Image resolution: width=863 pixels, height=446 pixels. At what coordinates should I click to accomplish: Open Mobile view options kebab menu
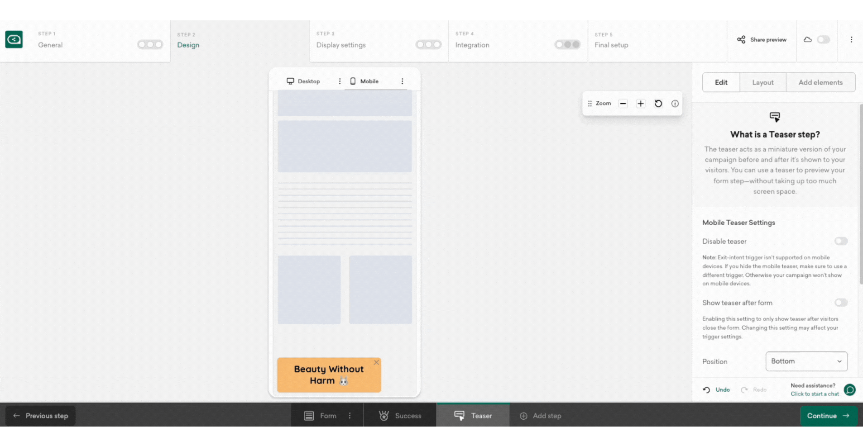coord(402,81)
